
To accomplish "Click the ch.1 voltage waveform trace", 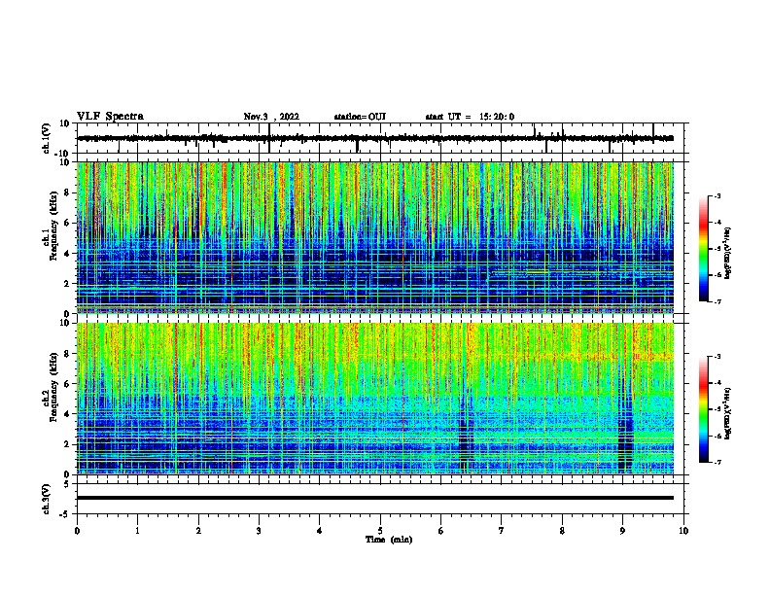I will (x=375, y=138).
